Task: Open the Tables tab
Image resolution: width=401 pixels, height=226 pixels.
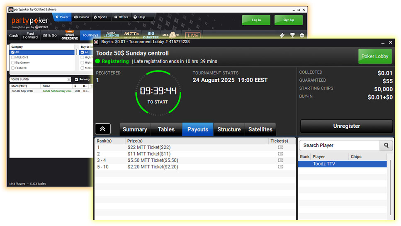Action: pos(166,129)
